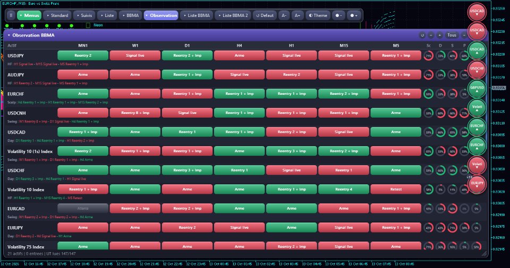Decrease font size with A- button
510x268 pixels.
point(284,15)
